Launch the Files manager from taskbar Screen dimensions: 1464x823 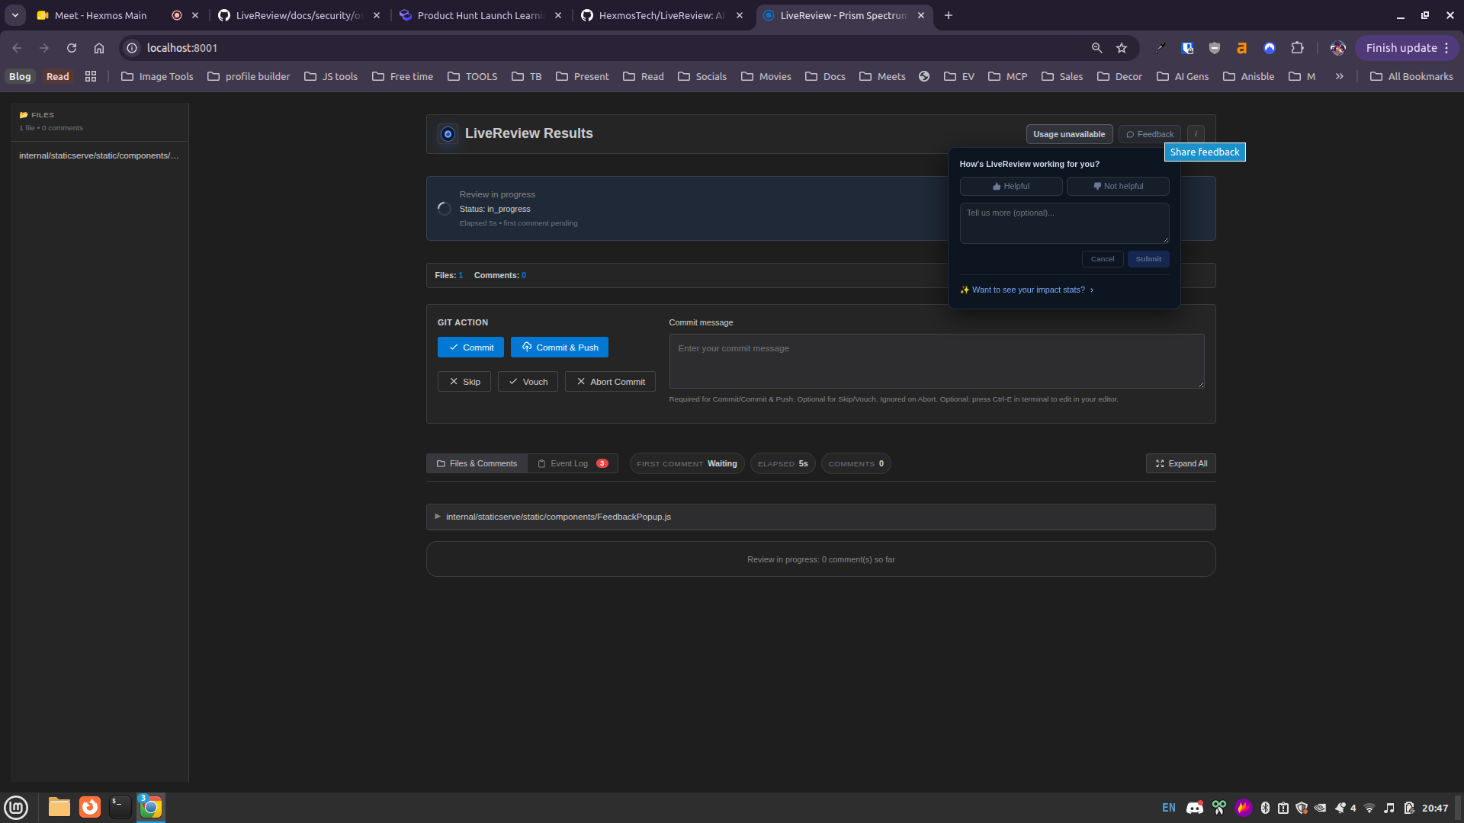(59, 807)
